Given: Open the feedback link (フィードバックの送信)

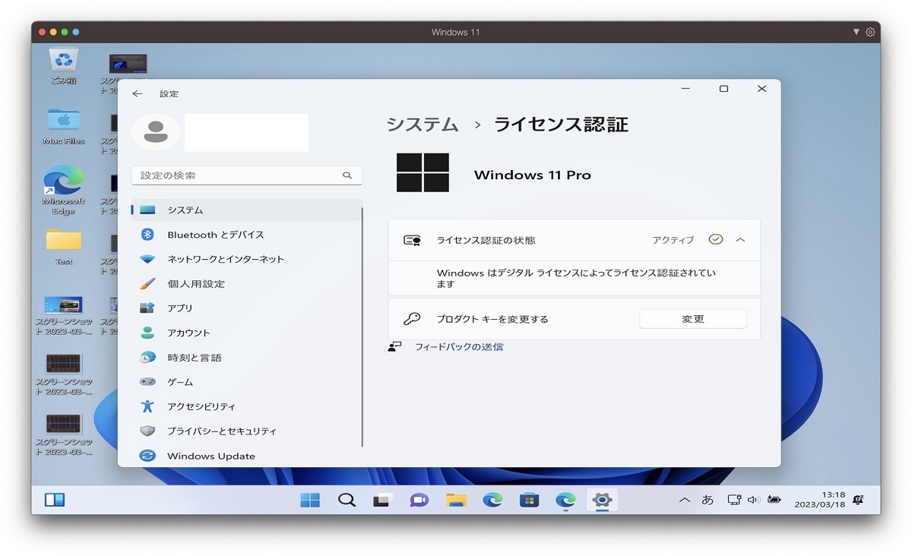Looking at the screenshot, I should click(458, 347).
